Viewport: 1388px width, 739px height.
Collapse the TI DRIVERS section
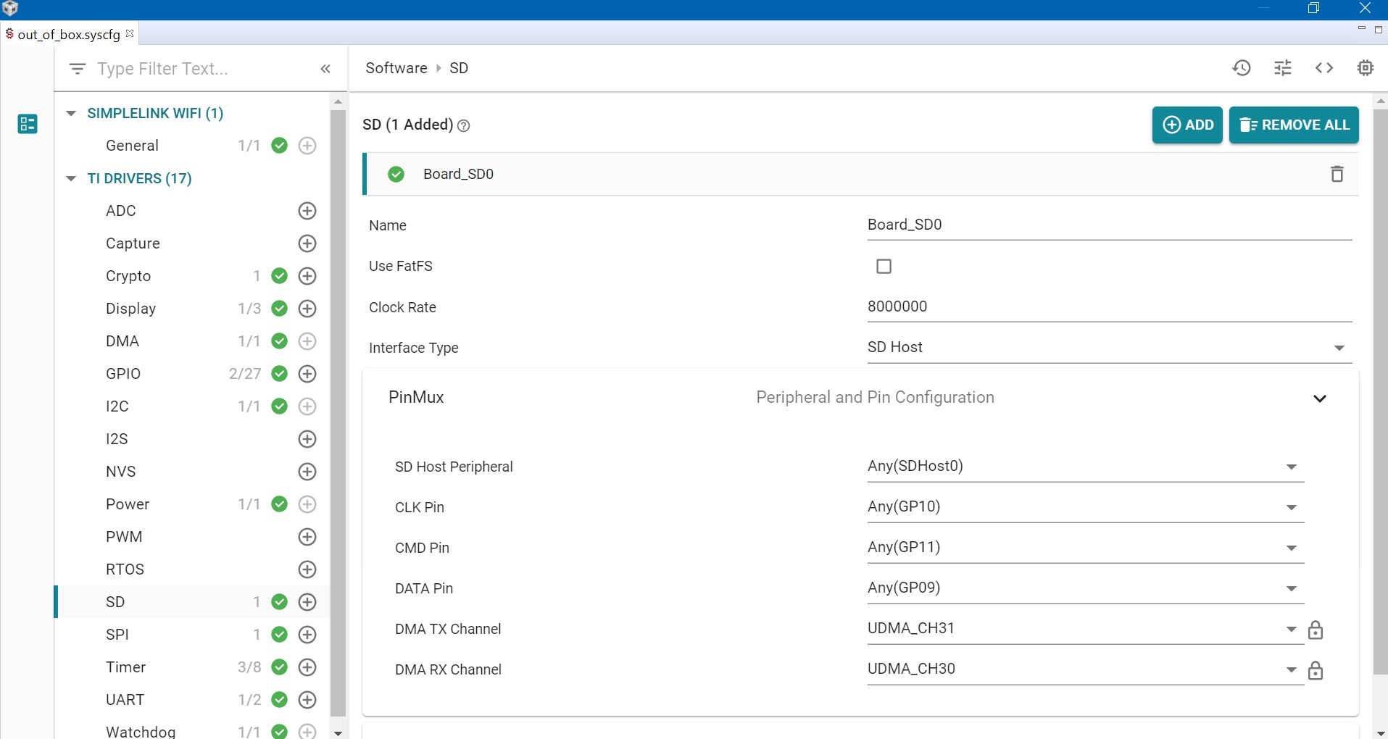[x=71, y=178]
